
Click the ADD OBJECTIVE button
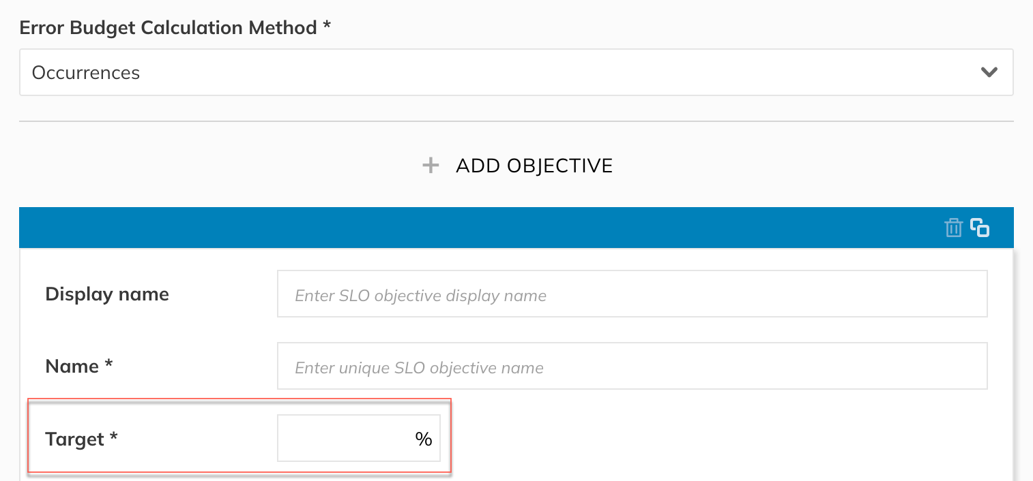click(x=516, y=166)
